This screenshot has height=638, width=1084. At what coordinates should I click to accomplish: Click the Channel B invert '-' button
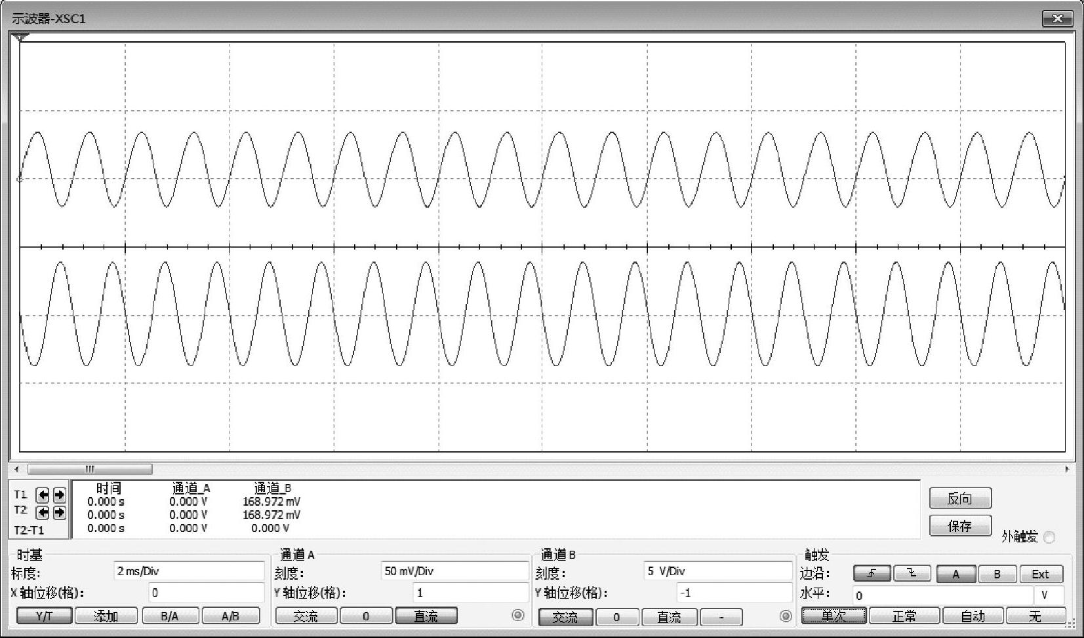click(721, 617)
